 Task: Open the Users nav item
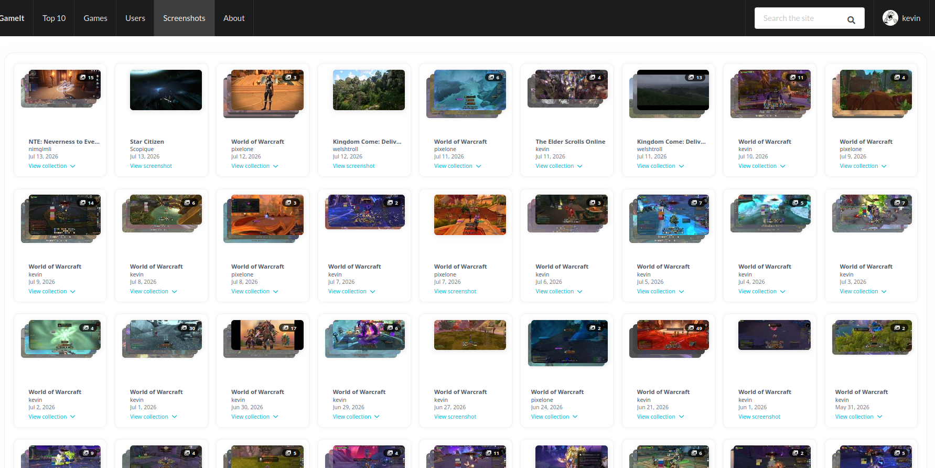pos(135,18)
